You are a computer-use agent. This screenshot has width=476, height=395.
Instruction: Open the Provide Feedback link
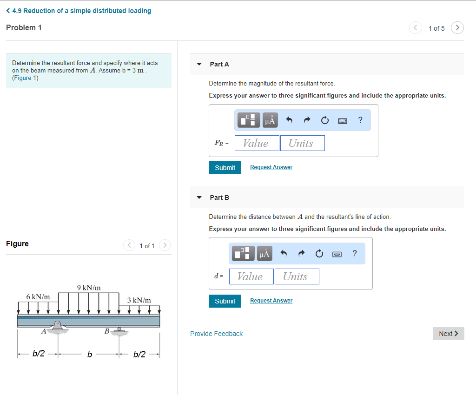(x=216, y=334)
